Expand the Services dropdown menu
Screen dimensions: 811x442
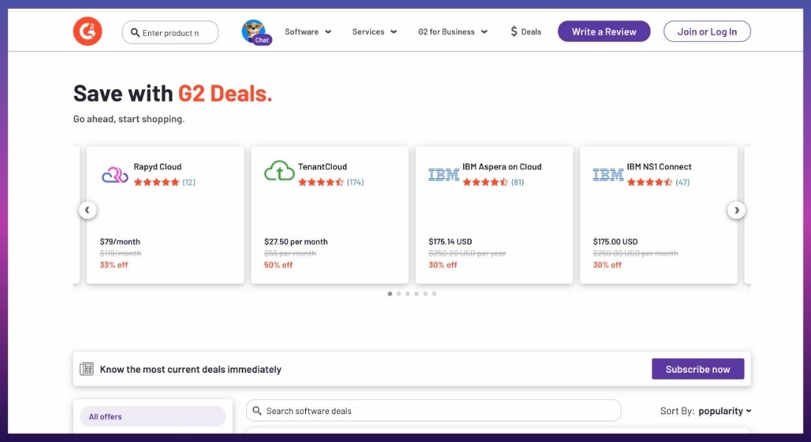pyautogui.click(x=375, y=32)
